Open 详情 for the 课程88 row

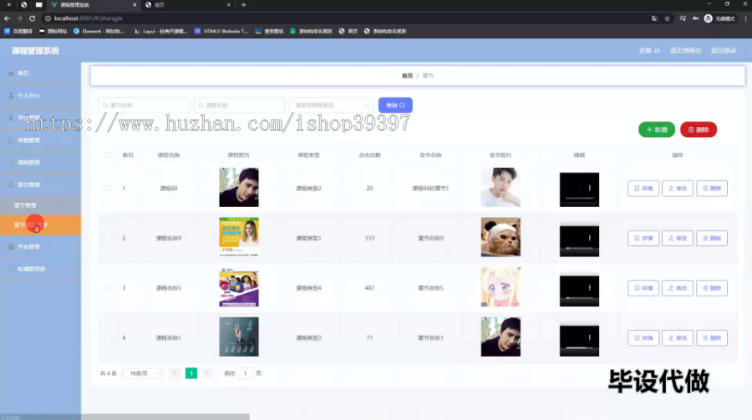[x=643, y=189]
